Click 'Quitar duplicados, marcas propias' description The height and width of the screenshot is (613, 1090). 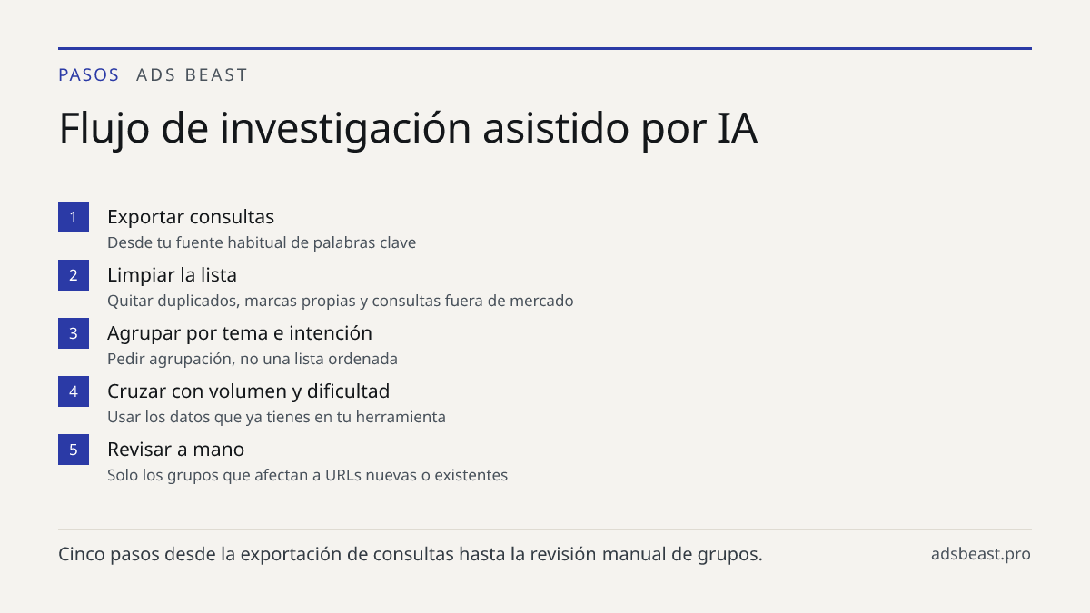point(341,301)
